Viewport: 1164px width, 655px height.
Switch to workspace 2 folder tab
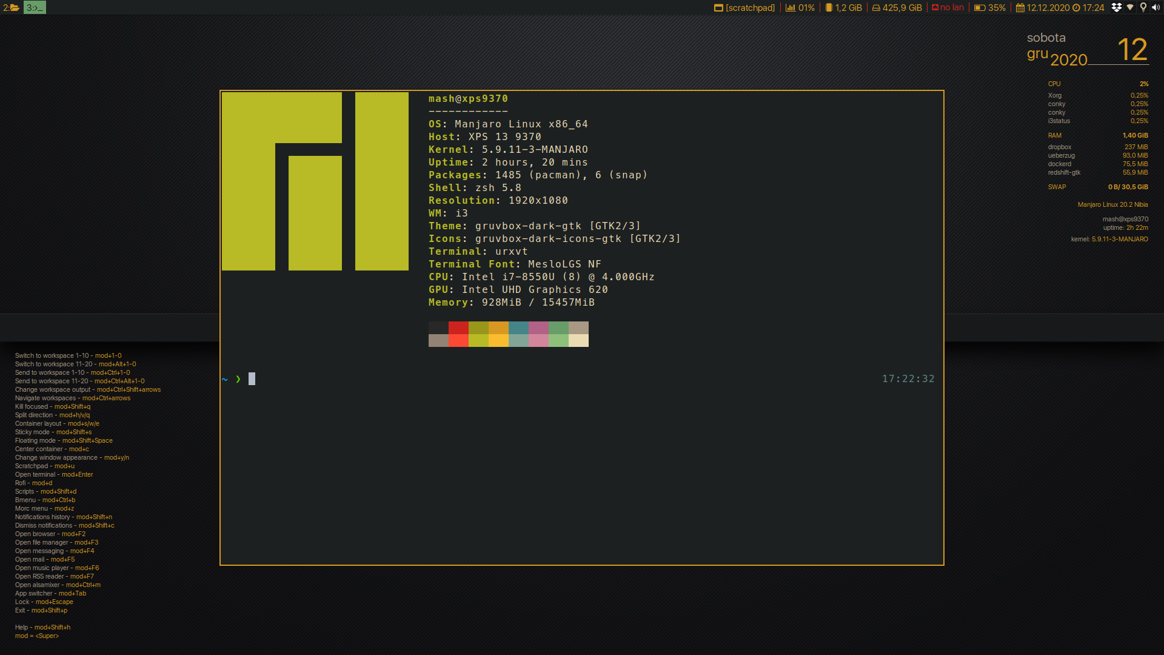[x=11, y=8]
